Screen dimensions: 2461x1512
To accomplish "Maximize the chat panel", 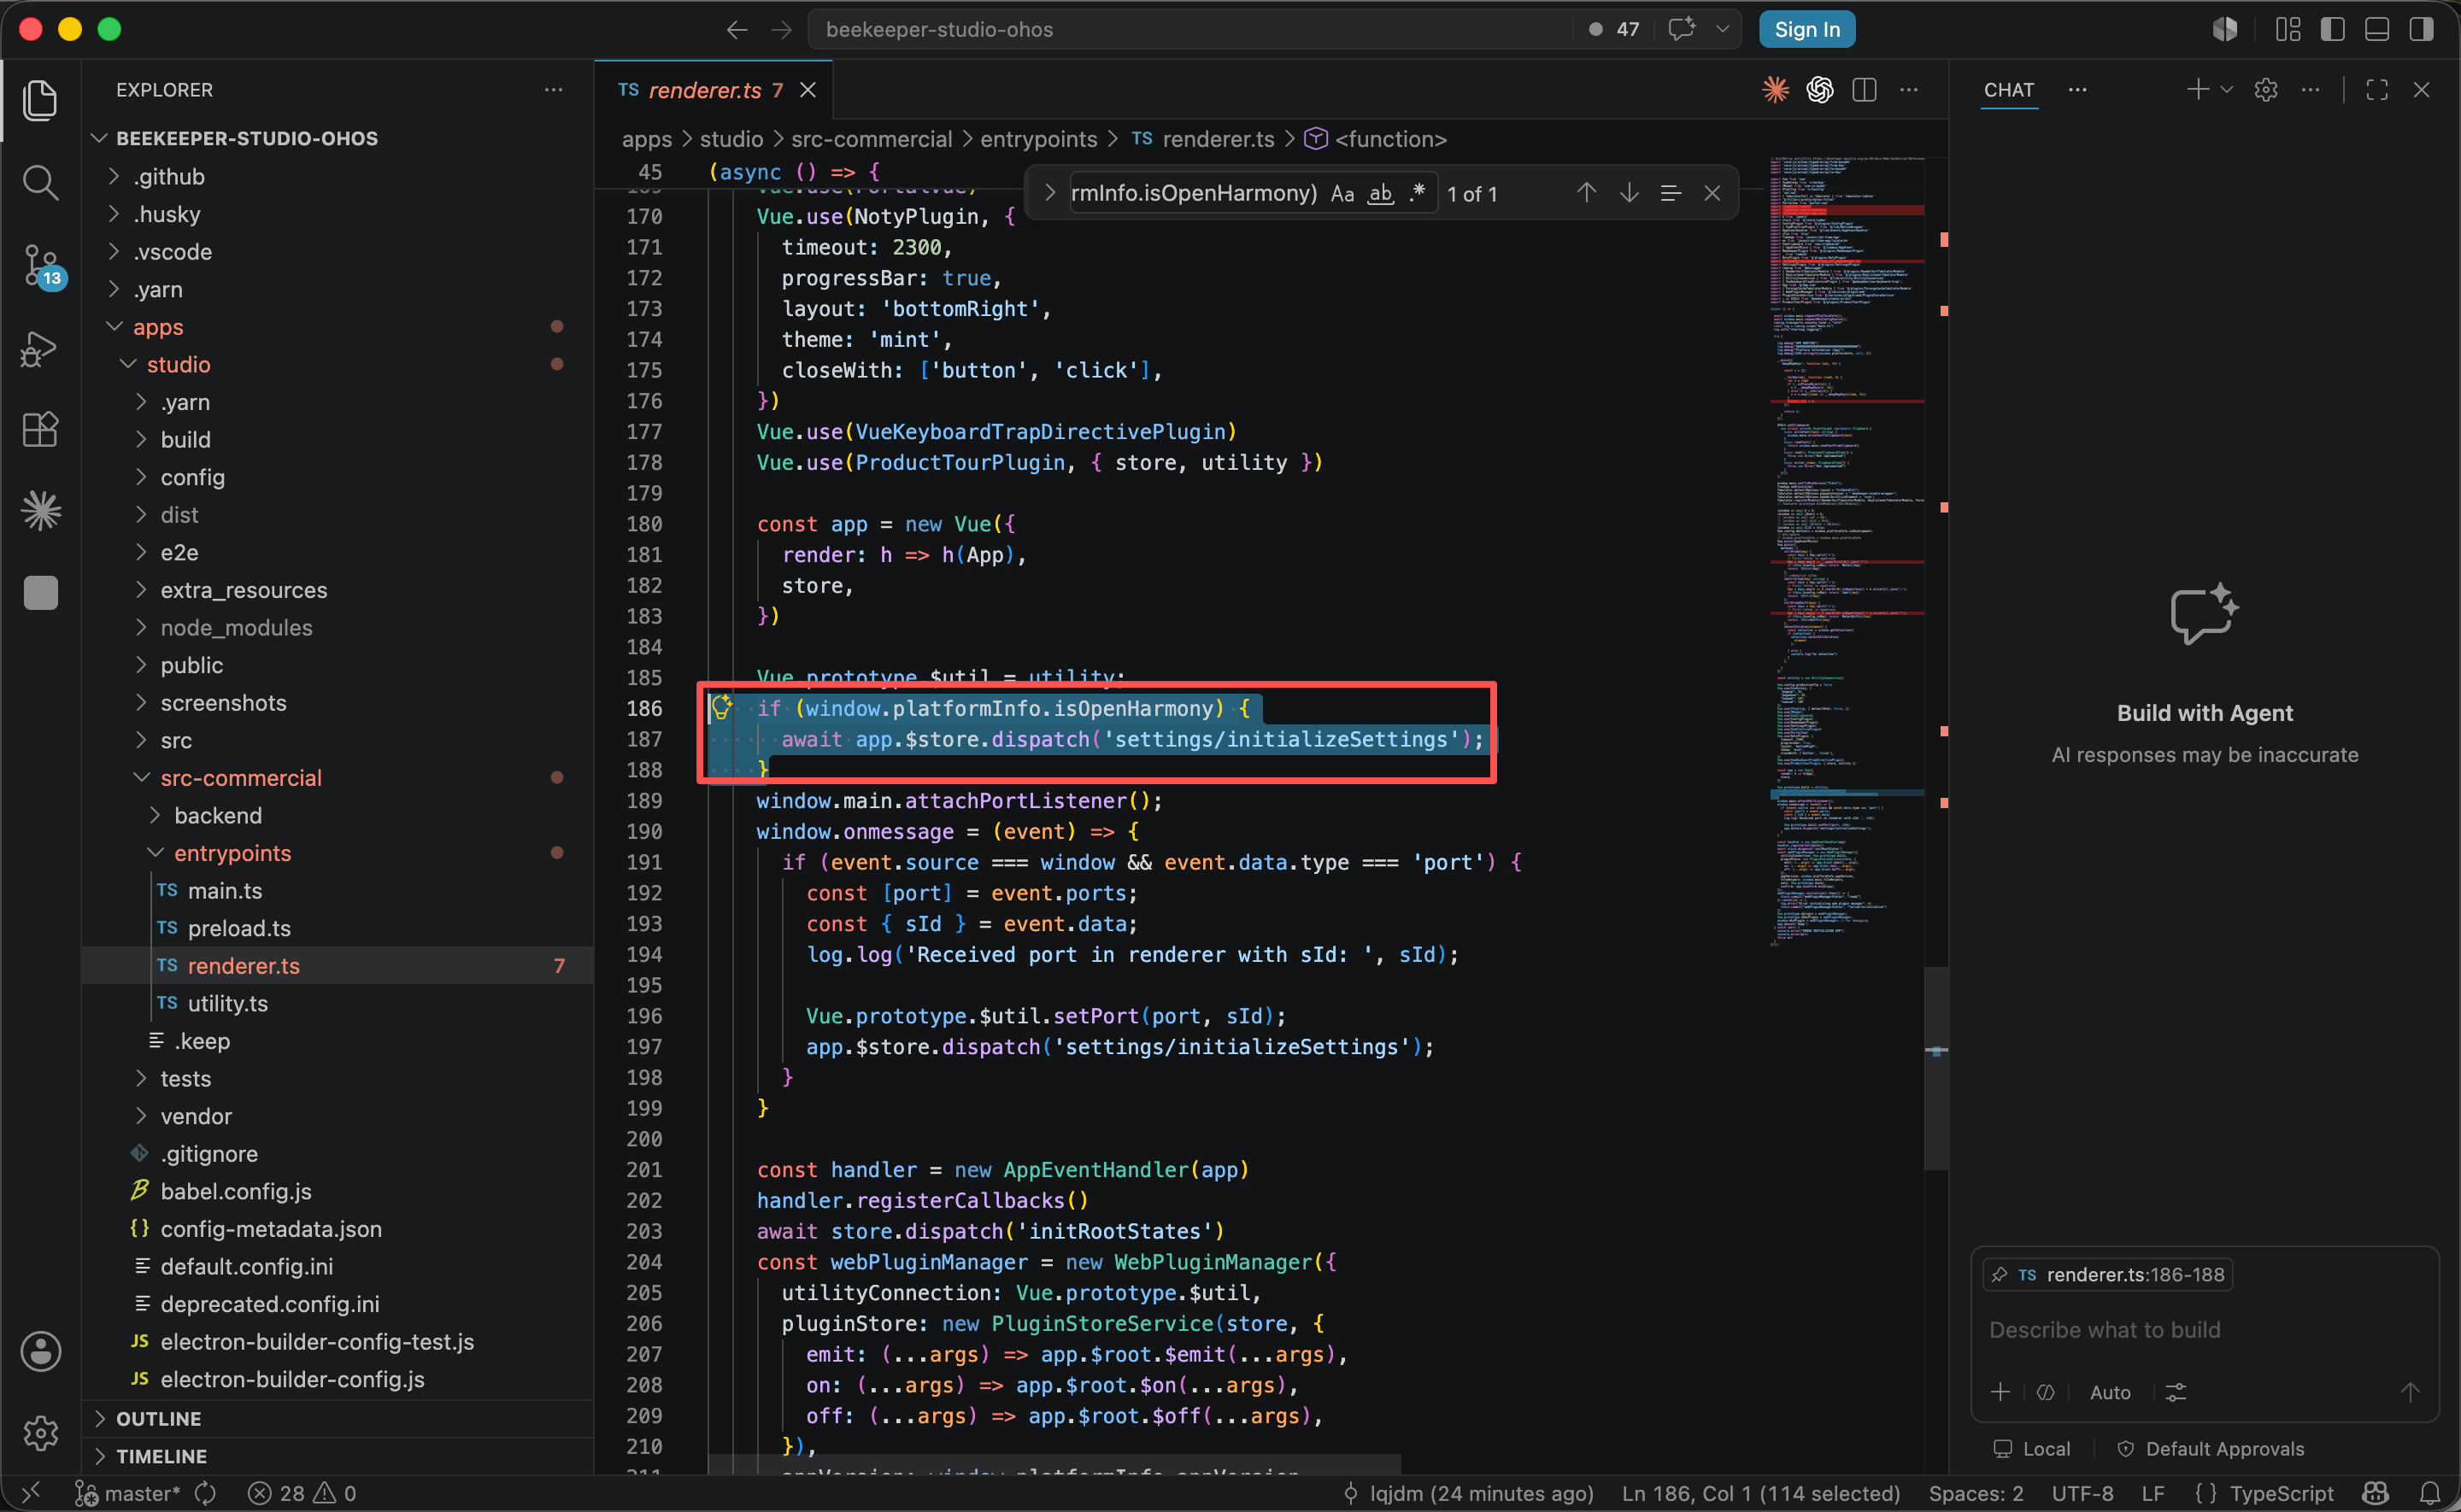I will [x=2377, y=90].
